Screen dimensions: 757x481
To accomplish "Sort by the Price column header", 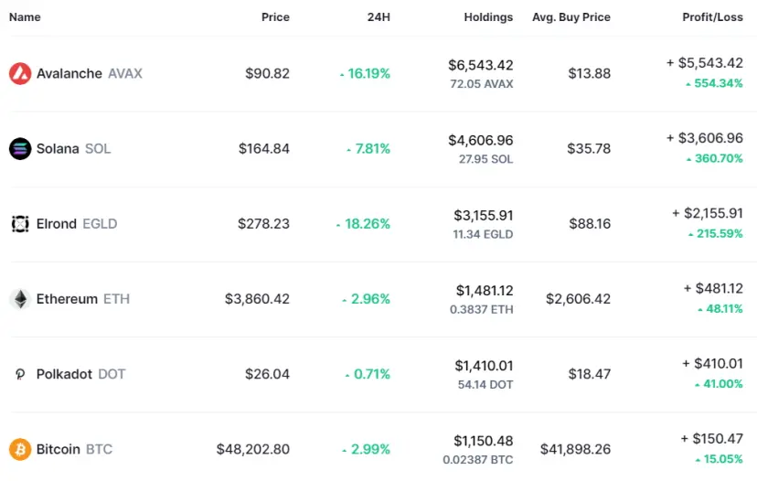I will [x=275, y=16].
